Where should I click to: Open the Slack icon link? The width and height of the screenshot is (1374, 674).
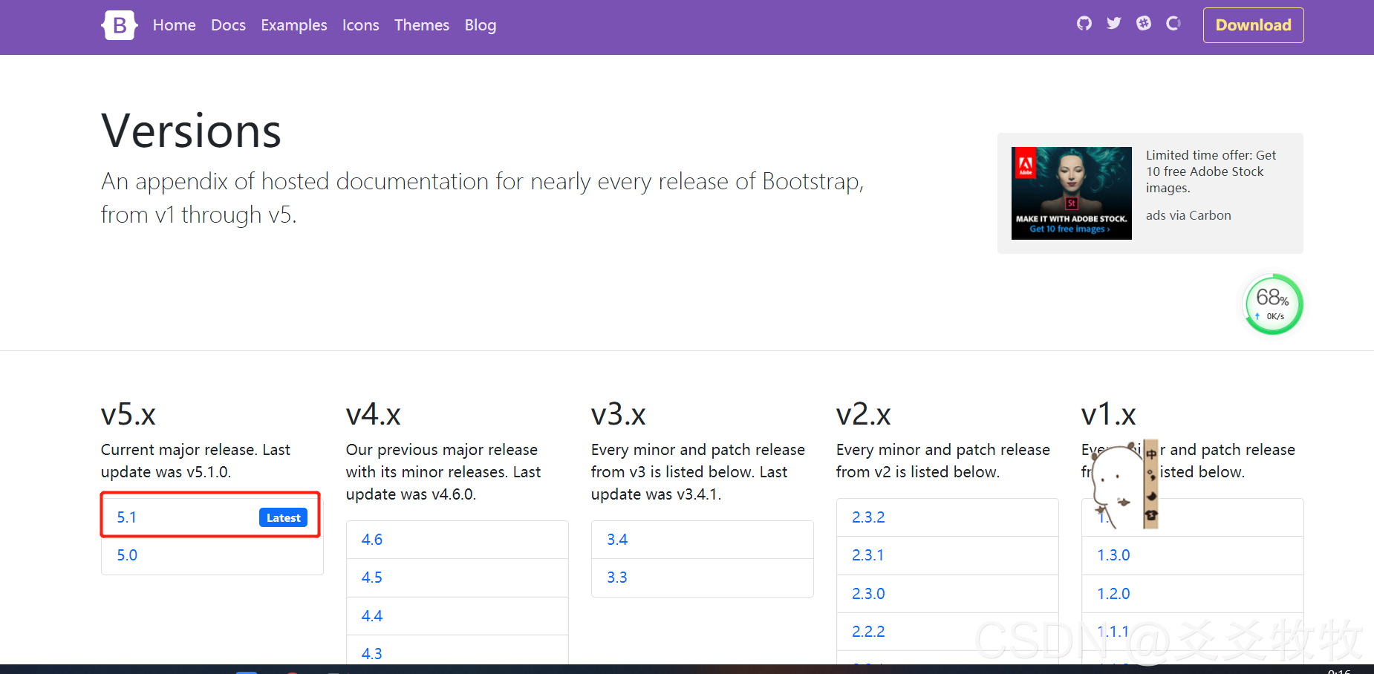(x=1144, y=24)
